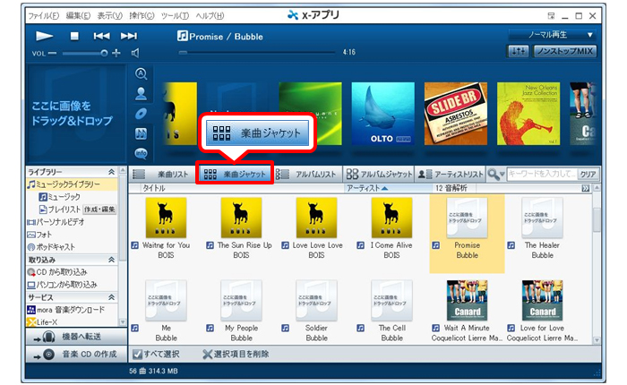Image resolution: width=627 pixels, height=385 pixels.
Task: Go back to the previous track
Action: pos(102,36)
